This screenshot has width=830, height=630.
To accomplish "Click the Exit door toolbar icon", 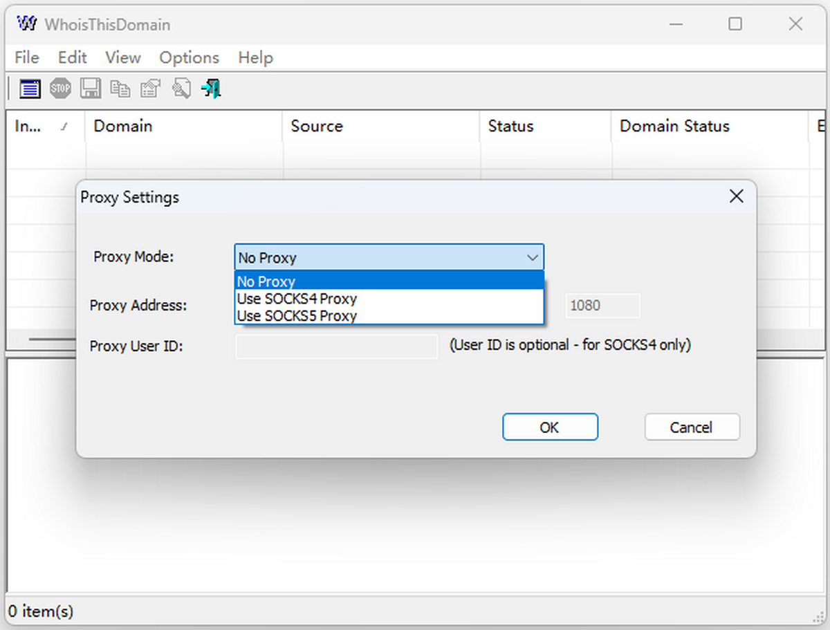I will [211, 89].
